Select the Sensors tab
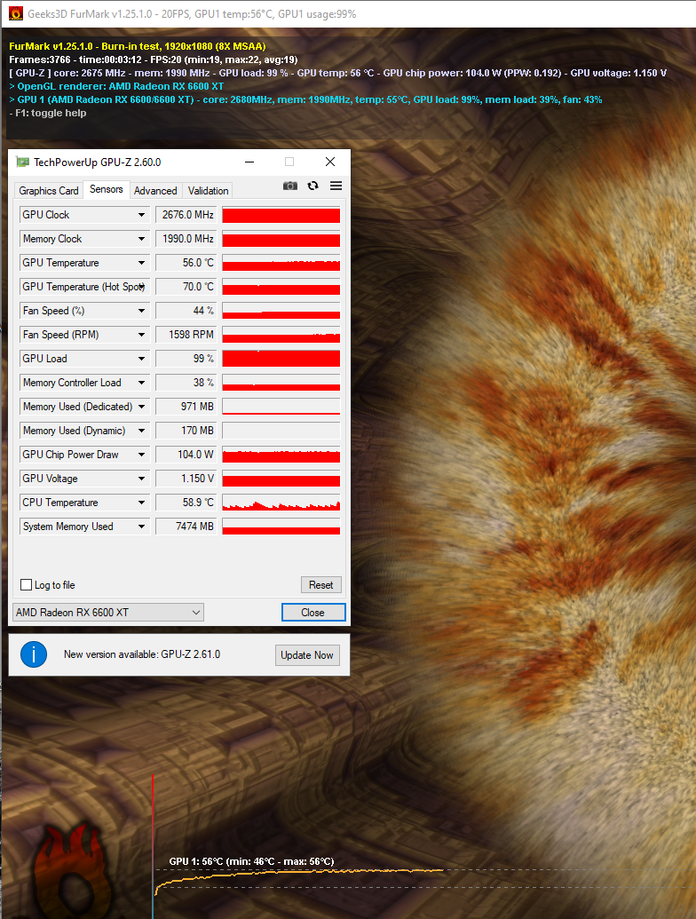This screenshot has width=696, height=919. pos(106,189)
